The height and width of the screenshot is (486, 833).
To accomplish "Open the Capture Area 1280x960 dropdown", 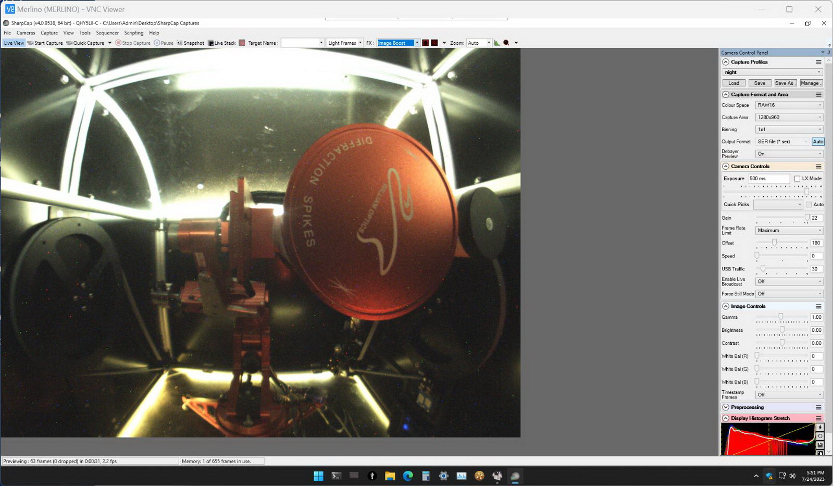I will [x=789, y=117].
